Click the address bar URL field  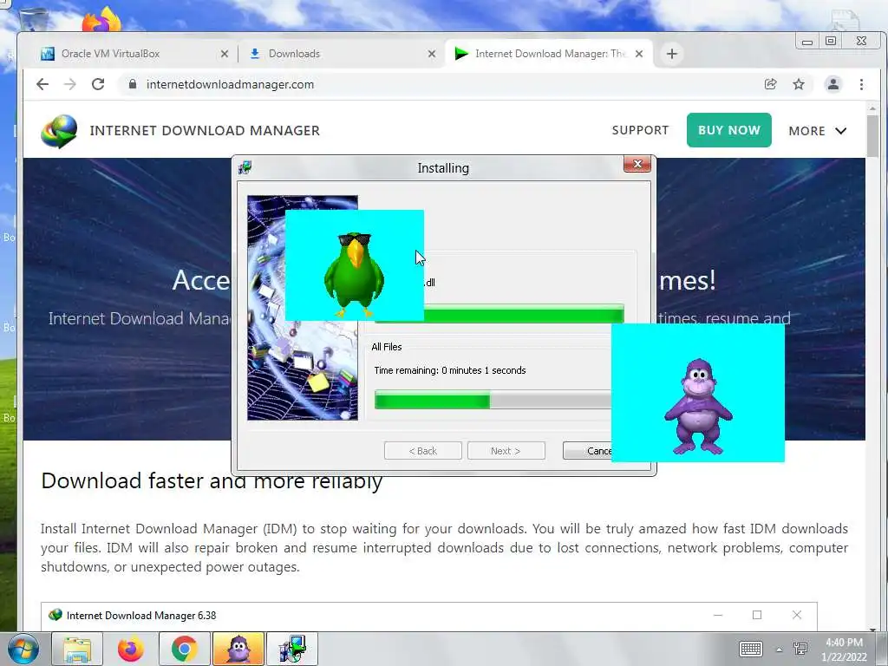coord(441,84)
